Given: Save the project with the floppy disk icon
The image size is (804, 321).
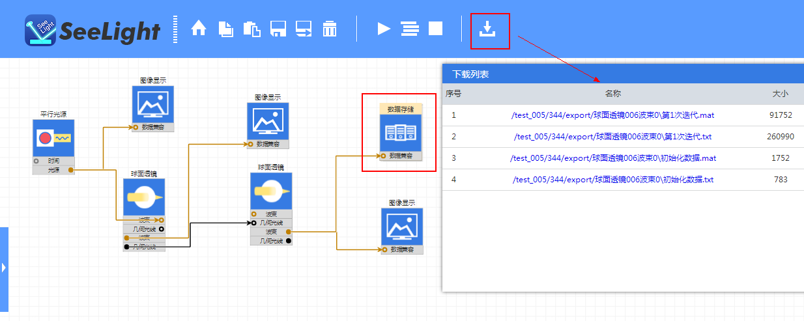Looking at the screenshot, I should [278, 29].
